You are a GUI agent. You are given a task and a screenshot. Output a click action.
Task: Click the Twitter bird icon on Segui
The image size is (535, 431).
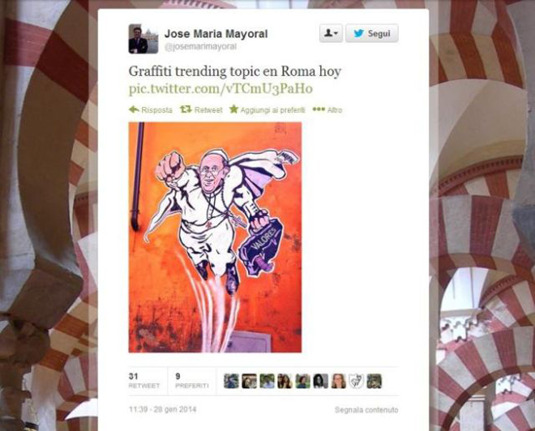tap(358, 33)
